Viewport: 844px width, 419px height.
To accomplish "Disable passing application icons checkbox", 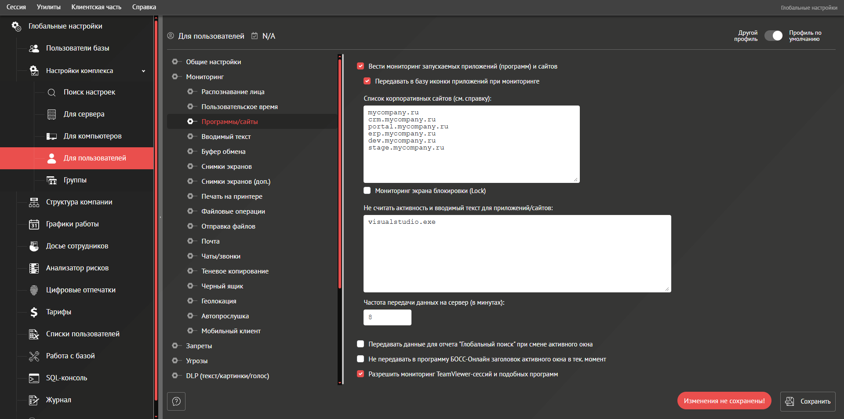I will coord(367,81).
